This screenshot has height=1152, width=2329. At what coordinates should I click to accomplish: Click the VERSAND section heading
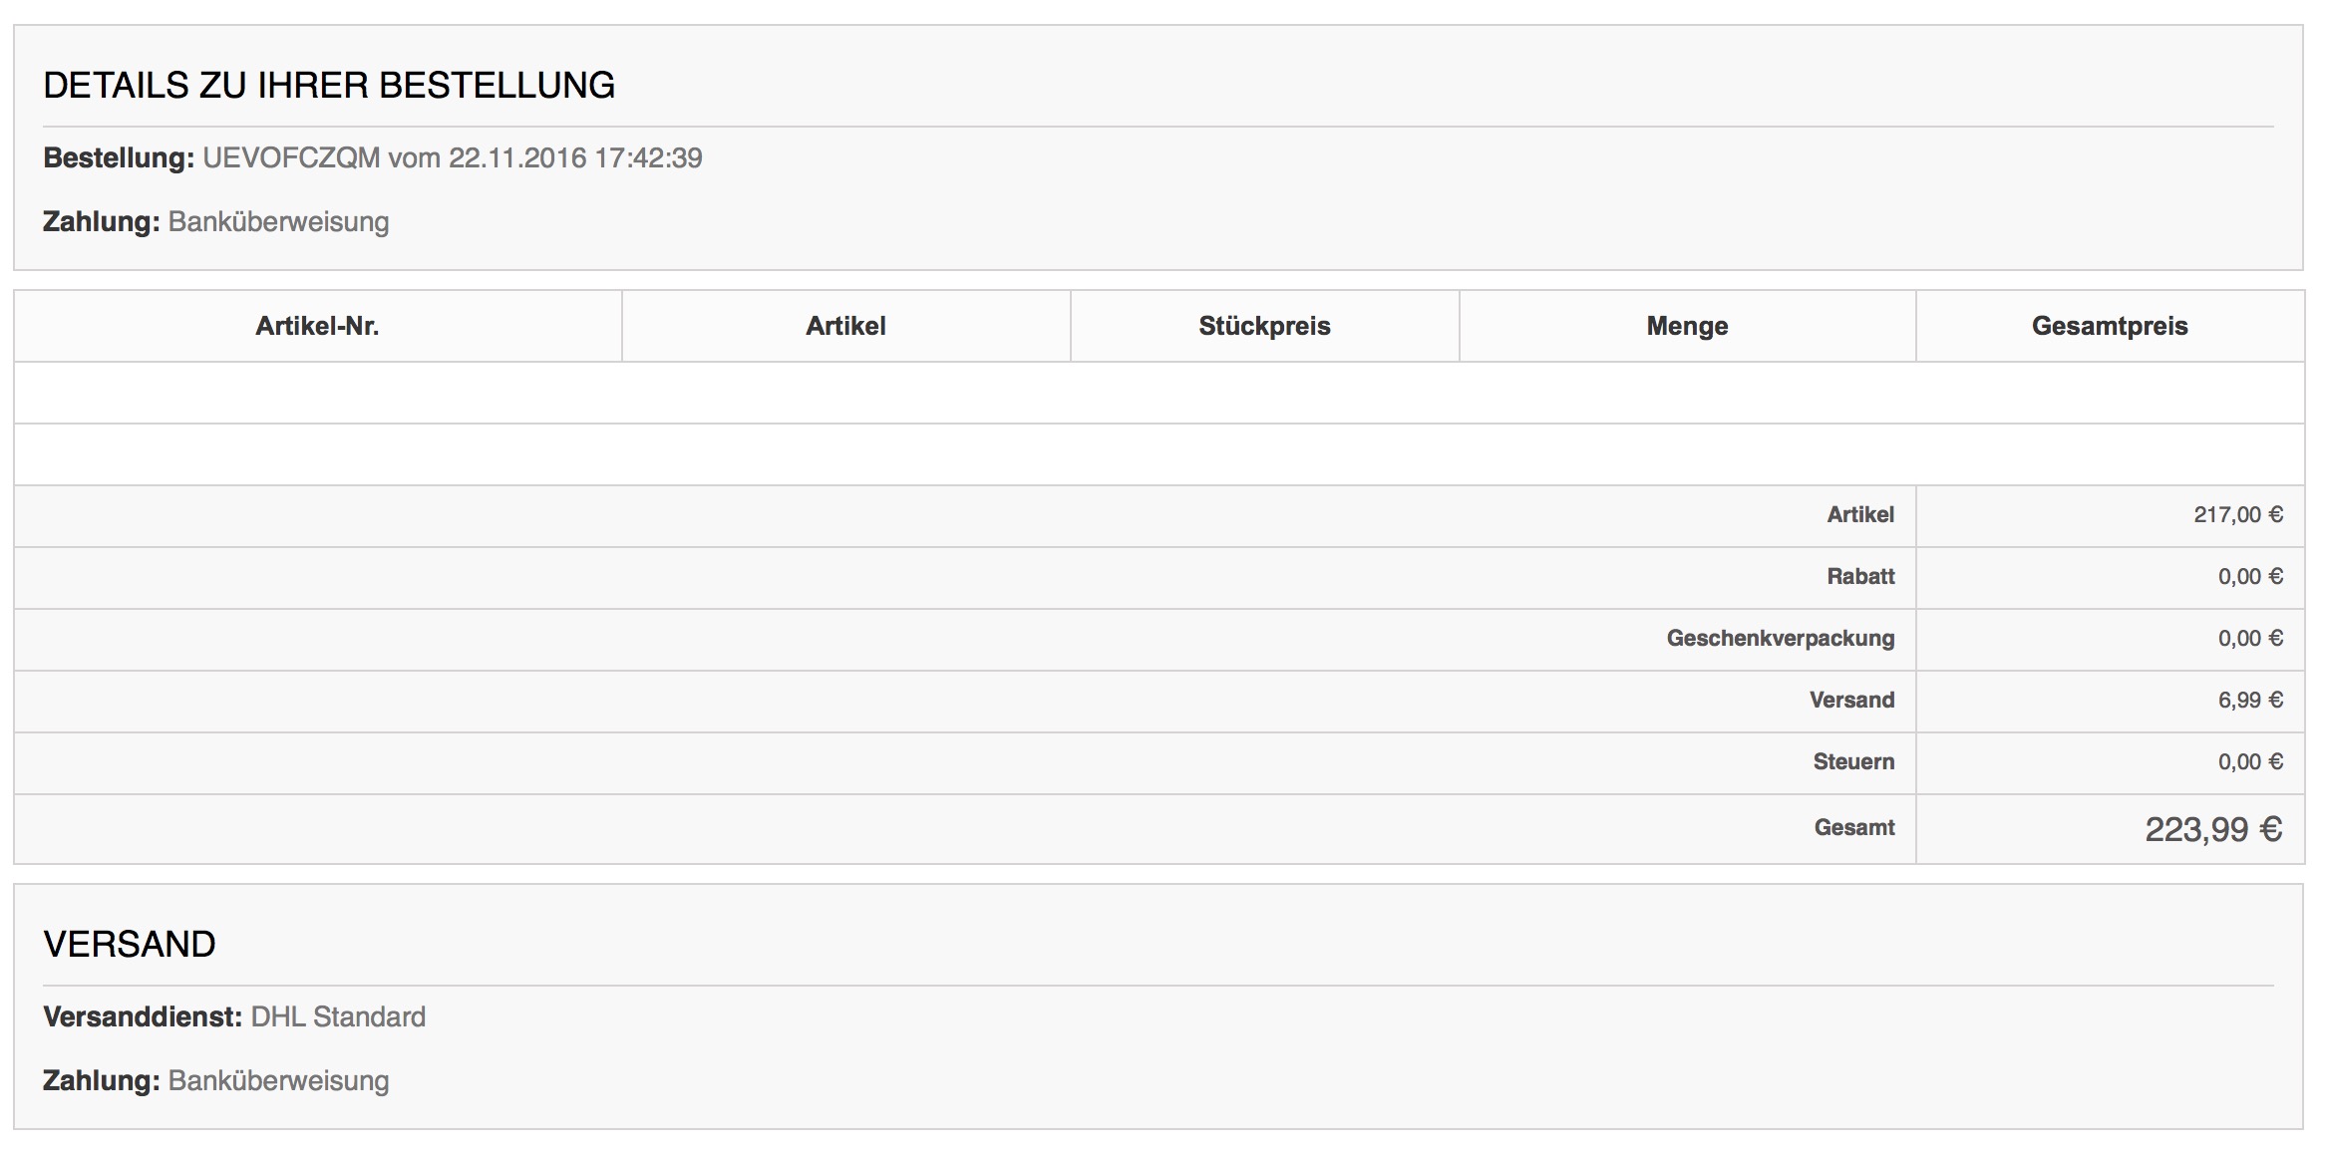point(130,945)
